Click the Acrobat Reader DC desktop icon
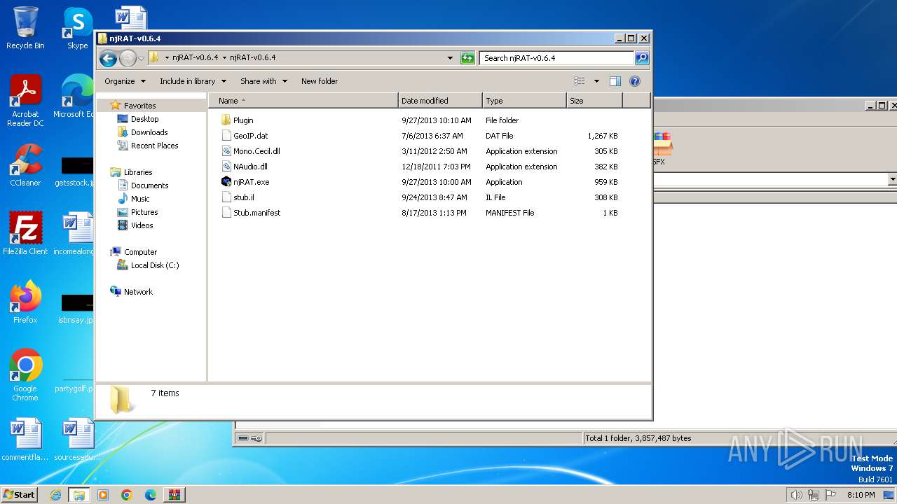Screen dimensions: 897x504 [x=25, y=101]
